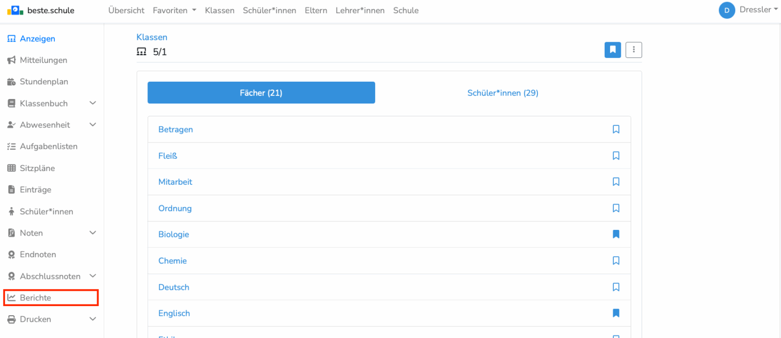781x338 pixels.
Task: Click the Aufgabenlisten checklist icon
Action: tap(11, 147)
